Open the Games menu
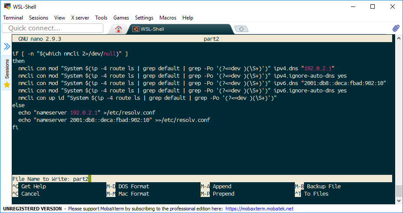This screenshot has width=403, height=213. coord(121,18)
